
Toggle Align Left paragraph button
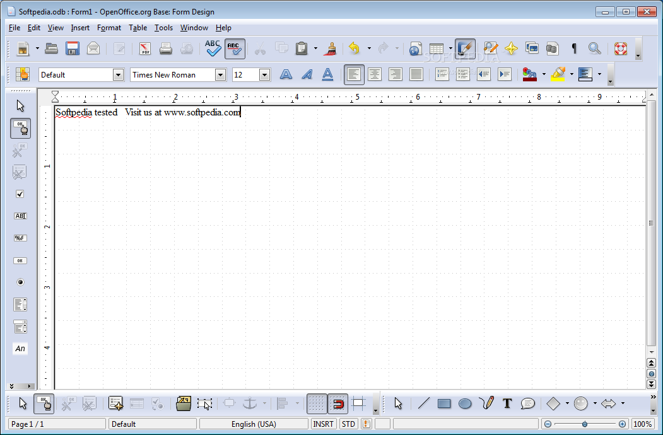tap(354, 74)
